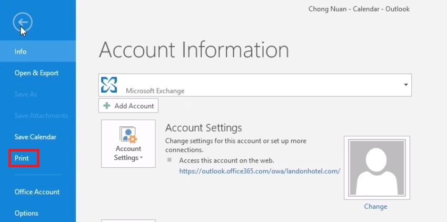Open the Microsoft Exchange account combo box

pyautogui.click(x=255, y=85)
